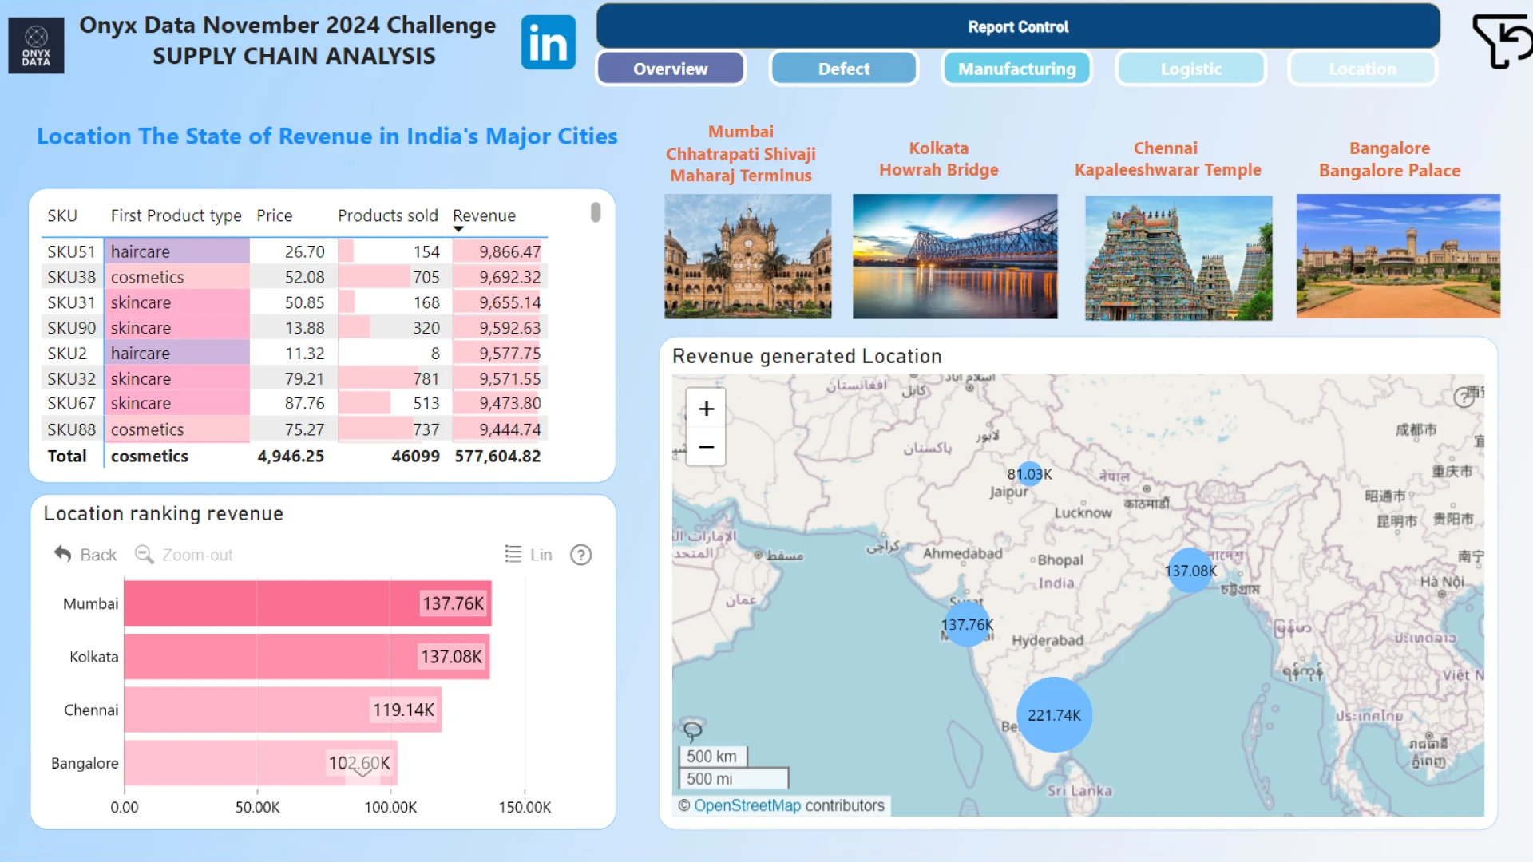The height and width of the screenshot is (862, 1533).
Task: Sort by Price column header
Action: 275,215
